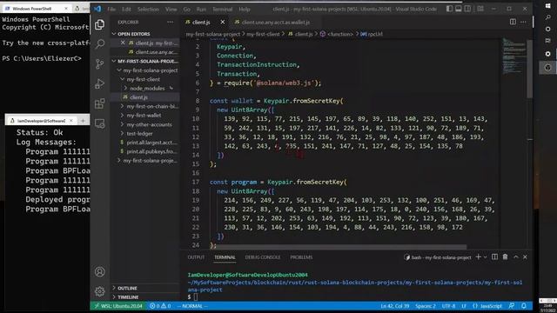Switch to PROBLEMS panel tab

301,257
